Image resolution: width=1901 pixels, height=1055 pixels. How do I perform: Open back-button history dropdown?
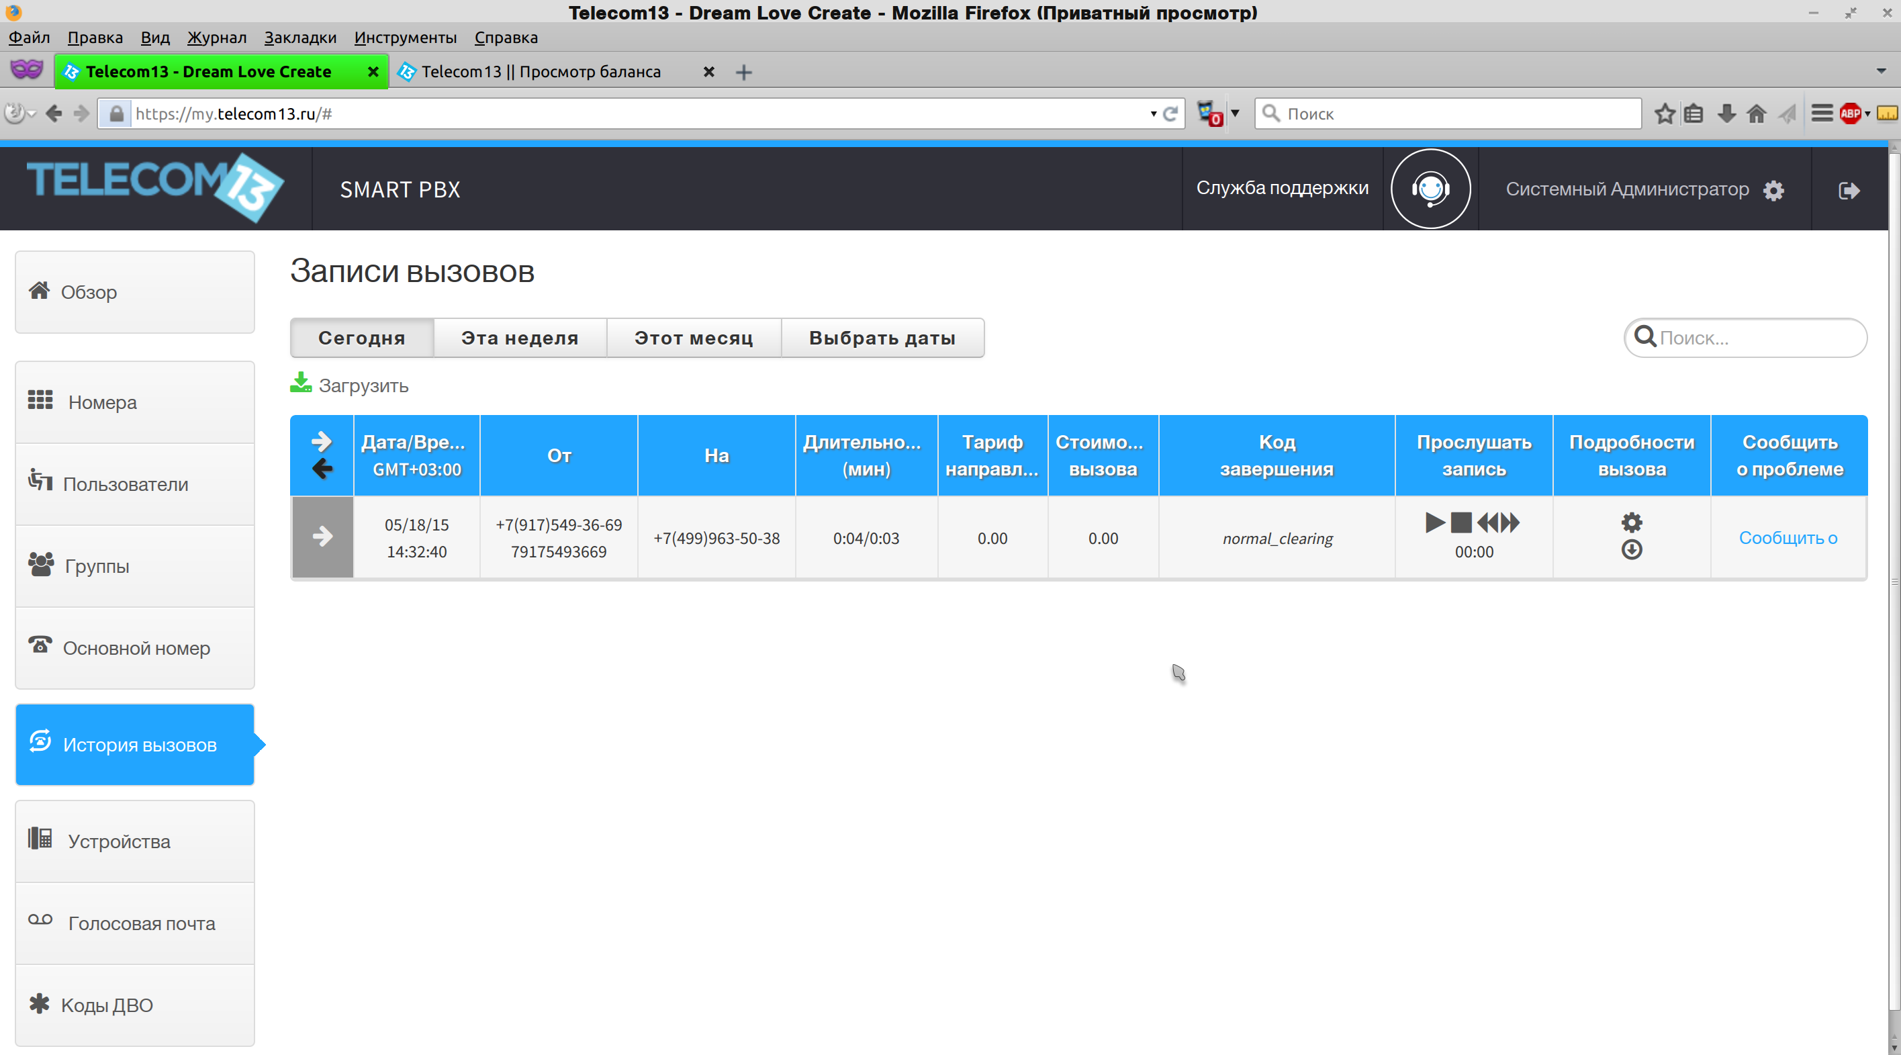[32, 113]
